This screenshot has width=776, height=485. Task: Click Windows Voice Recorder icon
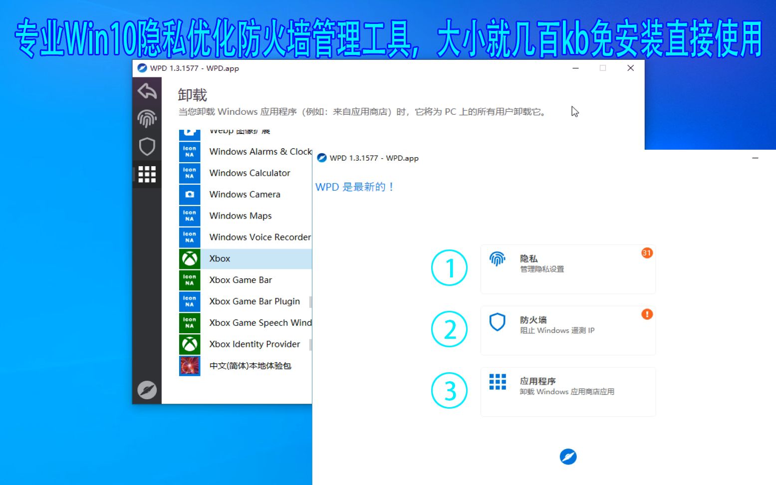pyautogui.click(x=190, y=238)
